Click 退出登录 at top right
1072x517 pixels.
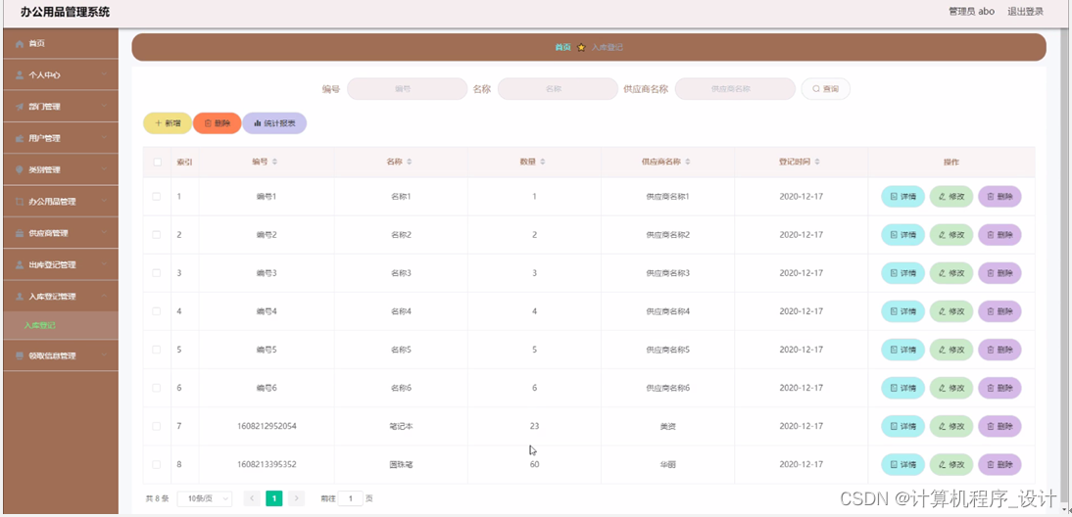click(1026, 12)
